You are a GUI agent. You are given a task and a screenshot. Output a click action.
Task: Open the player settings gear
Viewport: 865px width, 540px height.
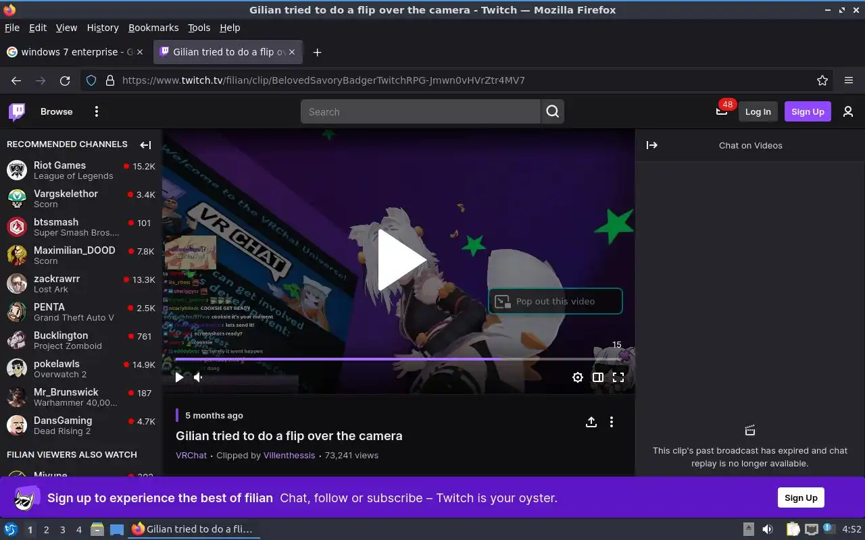tap(578, 377)
